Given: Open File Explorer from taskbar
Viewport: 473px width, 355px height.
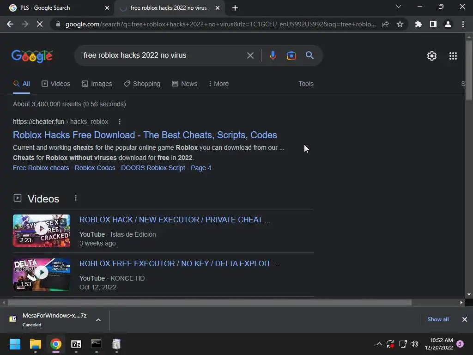Looking at the screenshot, I should (x=35, y=344).
